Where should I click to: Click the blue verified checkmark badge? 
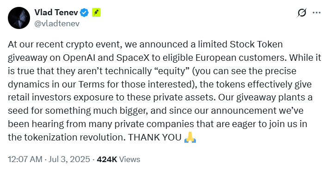pyautogui.click(x=85, y=13)
